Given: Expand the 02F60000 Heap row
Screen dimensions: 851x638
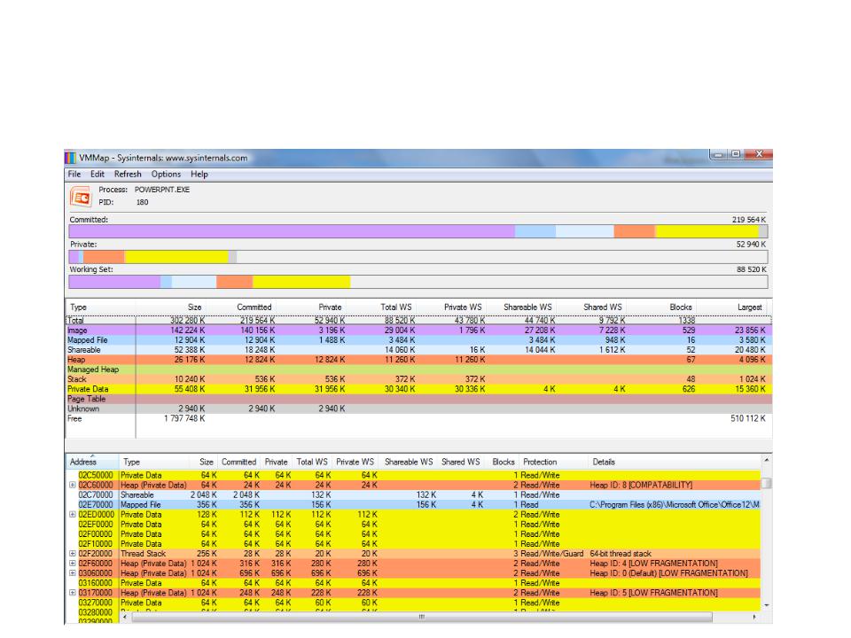Looking at the screenshot, I should point(72,564).
